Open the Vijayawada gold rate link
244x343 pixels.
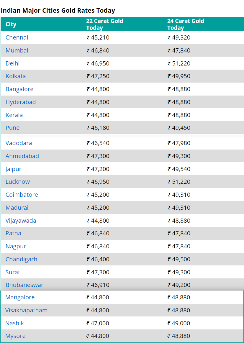pos(21,221)
